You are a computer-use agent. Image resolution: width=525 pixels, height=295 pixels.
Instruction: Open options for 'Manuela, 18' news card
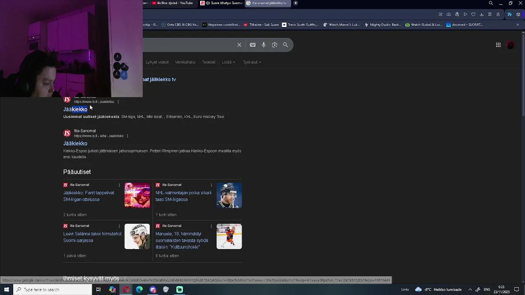pyautogui.click(x=211, y=226)
